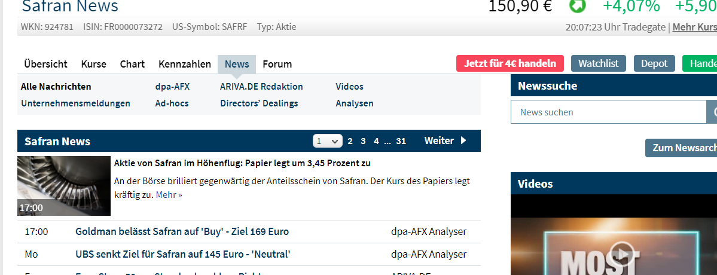
Task: Open jet engine article thumbnail
Action: [x=64, y=185]
